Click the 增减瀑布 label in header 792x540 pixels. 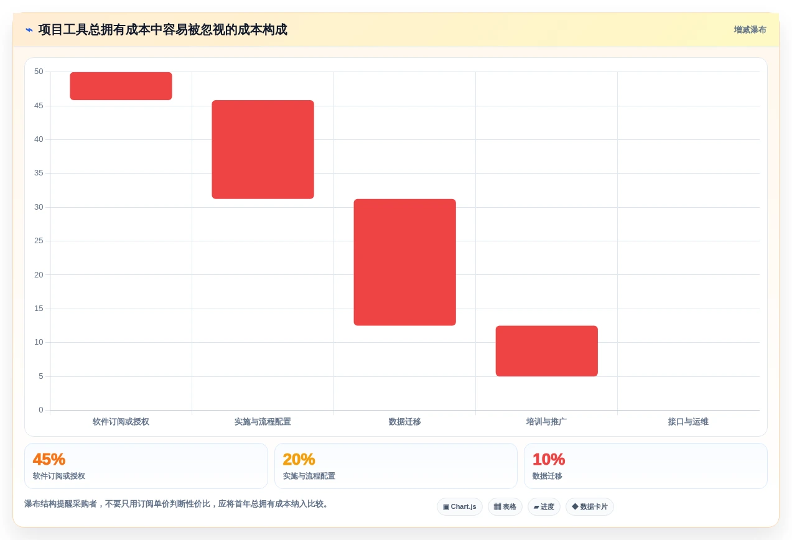pyautogui.click(x=750, y=30)
